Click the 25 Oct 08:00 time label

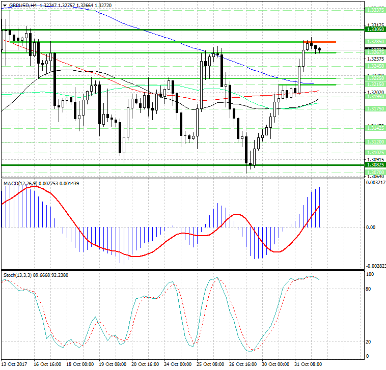point(210,364)
